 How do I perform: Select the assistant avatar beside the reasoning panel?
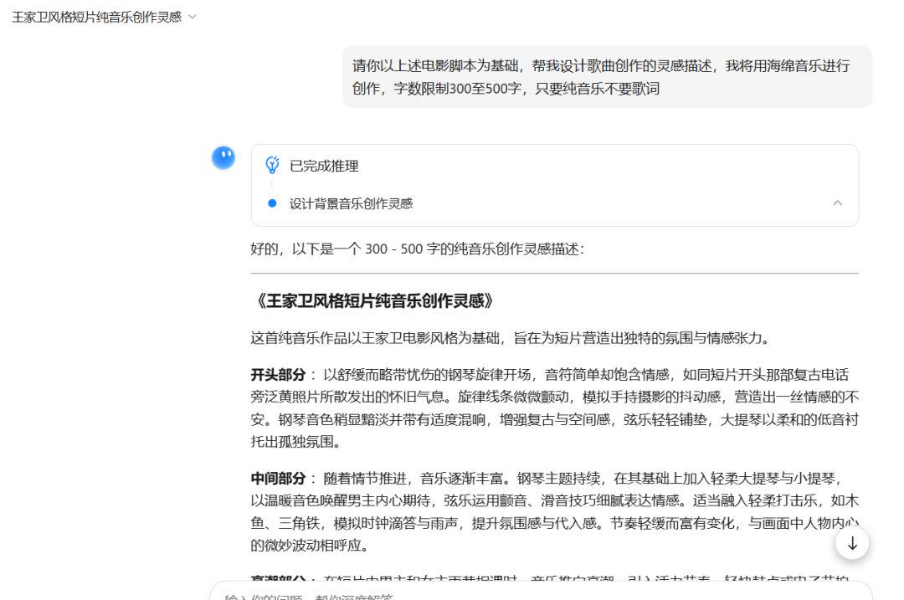coord(223,157)
